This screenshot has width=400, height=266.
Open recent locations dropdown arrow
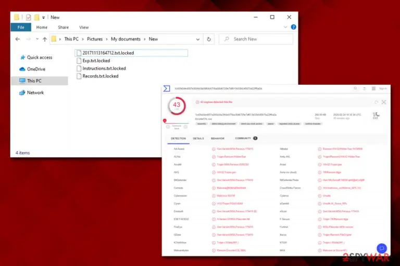pos(37,39)
